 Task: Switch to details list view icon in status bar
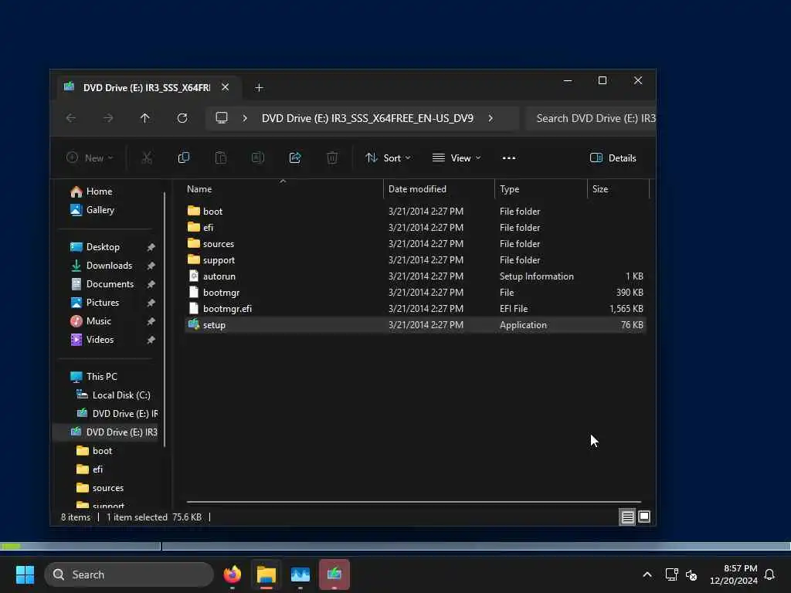pyautogui.click(x=627, y=517)
